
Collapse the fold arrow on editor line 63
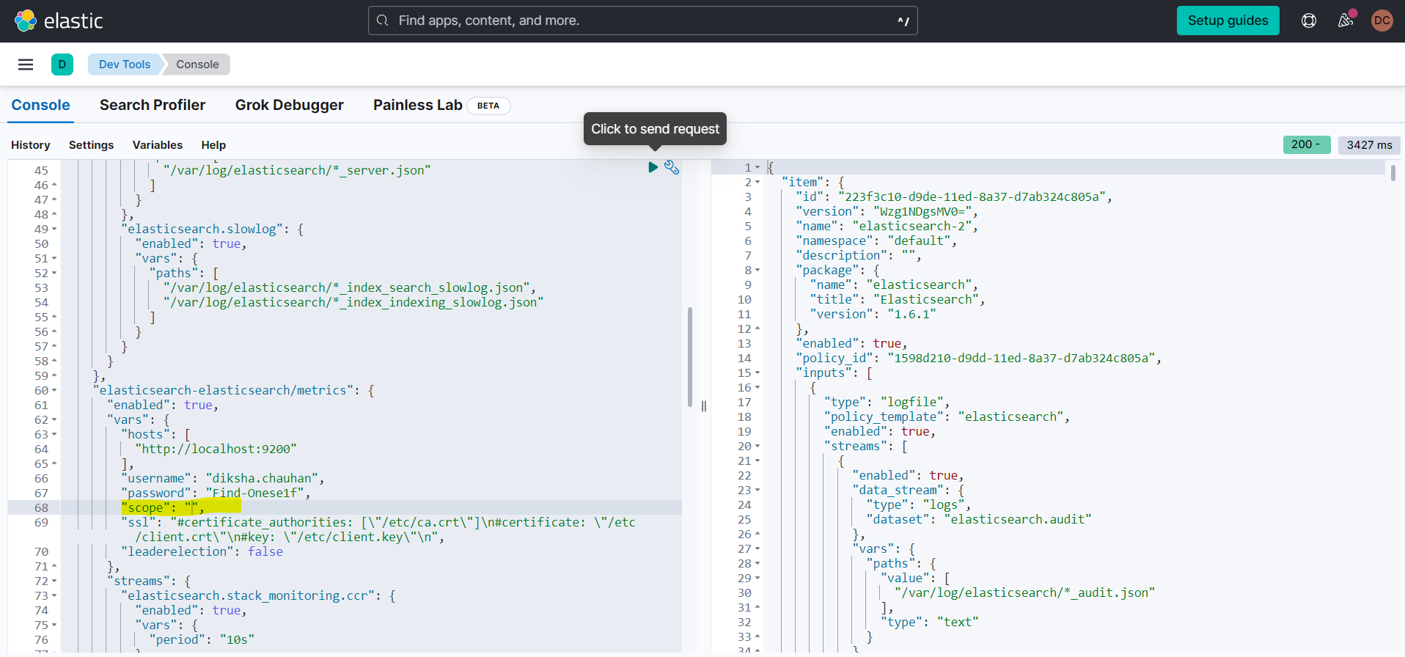click(x=54, y=434)
